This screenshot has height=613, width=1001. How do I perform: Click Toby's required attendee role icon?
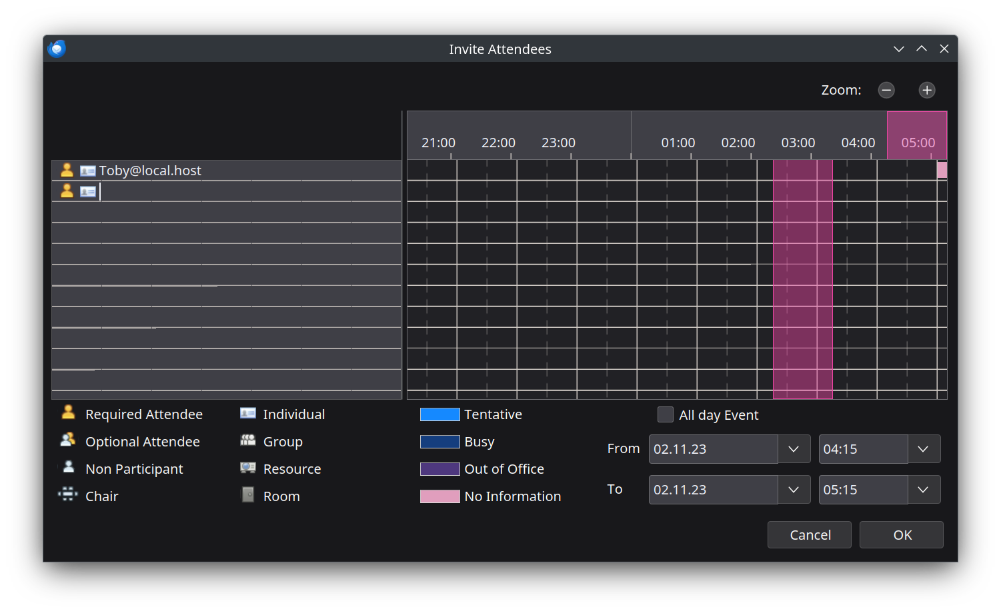pyautogui.click(x=67, y=171)
